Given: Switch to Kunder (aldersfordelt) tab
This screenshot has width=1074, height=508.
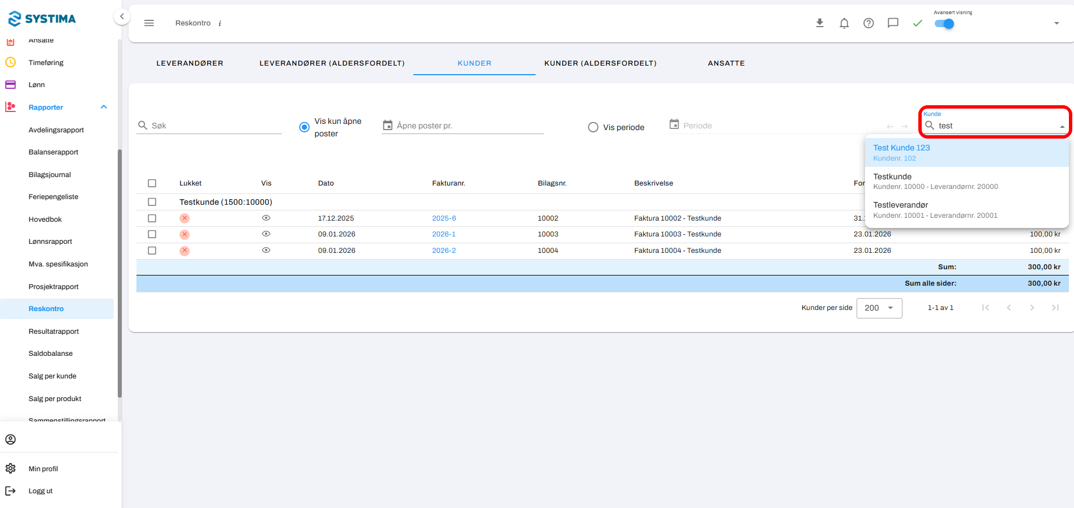Looking at the screenshot, I should [600, 63].
